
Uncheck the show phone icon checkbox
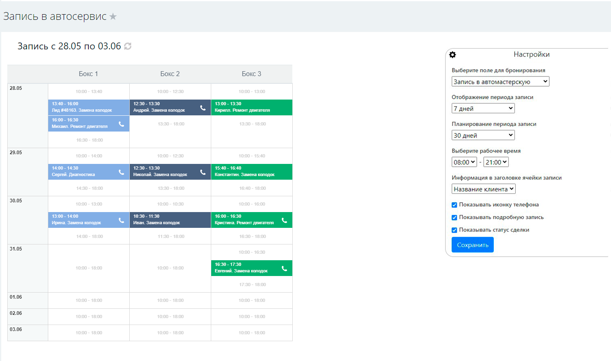(454, 205)
